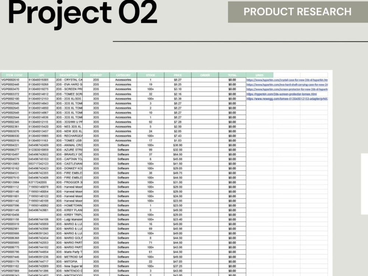Click the 3DS - BRAVELY DE description cell
This screenshot has height=276, width=368.
click(x=69, y=155)
